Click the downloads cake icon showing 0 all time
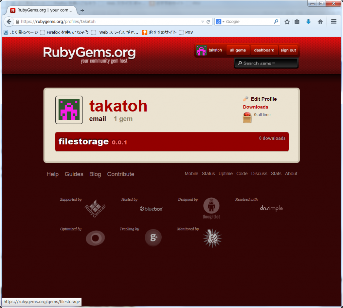This screenshot has height=308, width=343. (247, 117)
